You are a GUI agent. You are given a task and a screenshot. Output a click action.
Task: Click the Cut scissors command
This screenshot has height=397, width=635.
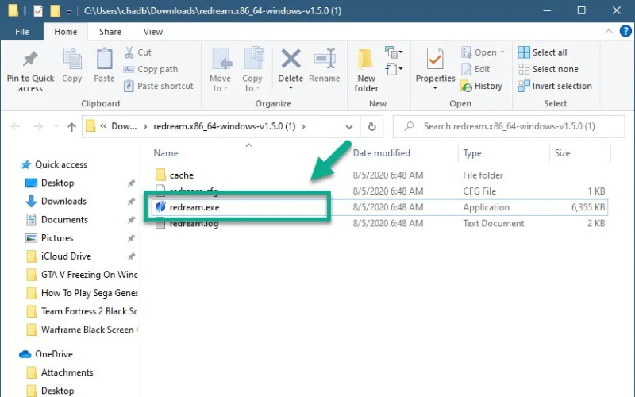[x=137, y=52]
